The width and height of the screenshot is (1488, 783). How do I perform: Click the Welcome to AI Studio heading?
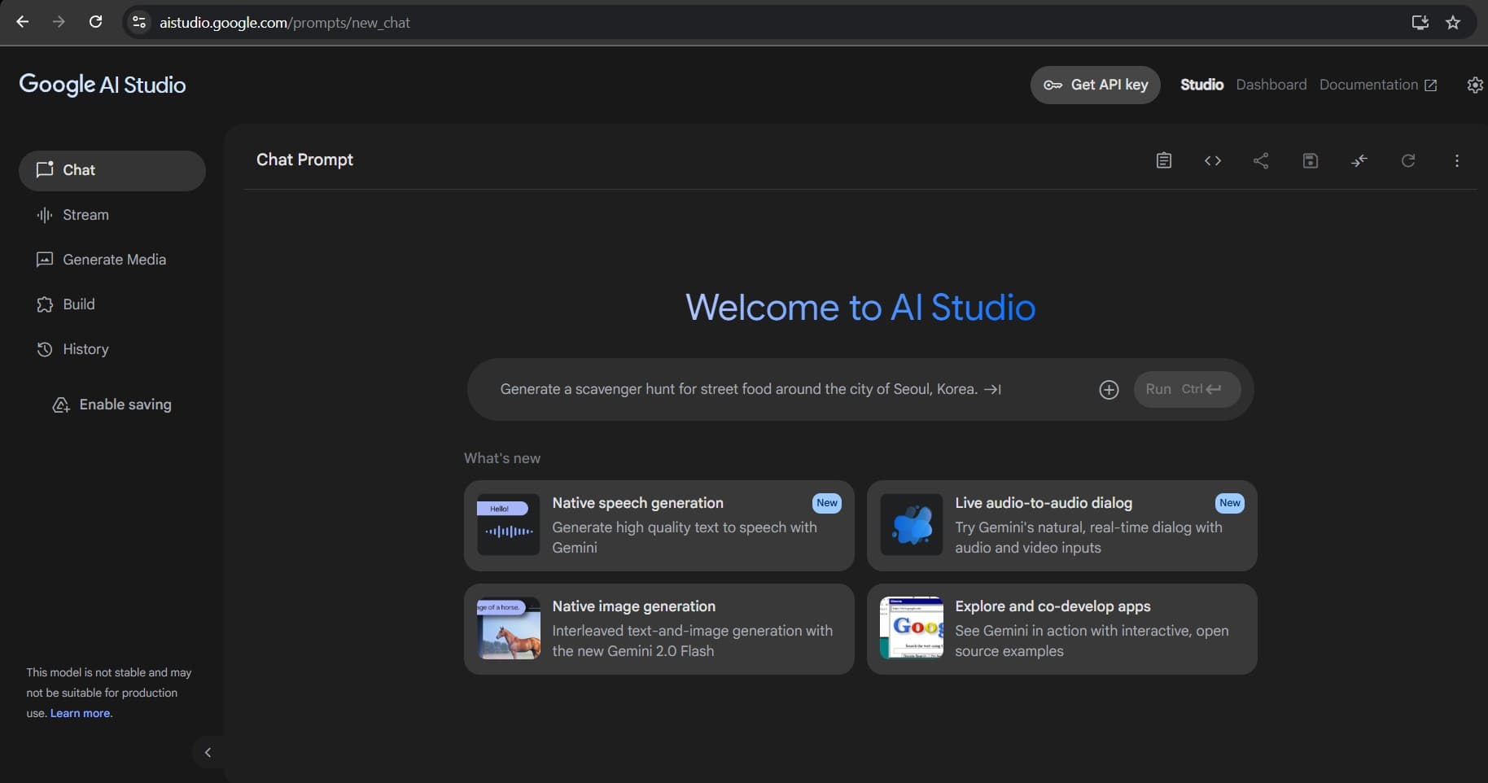pos(860,308)
